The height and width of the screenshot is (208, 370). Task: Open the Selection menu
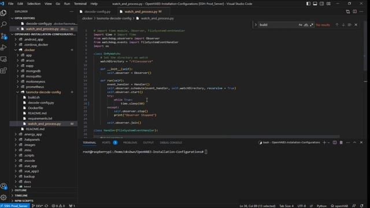click(x=34, y=4)
